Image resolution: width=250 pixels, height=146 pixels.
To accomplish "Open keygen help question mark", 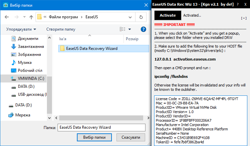I will point(238,4).
